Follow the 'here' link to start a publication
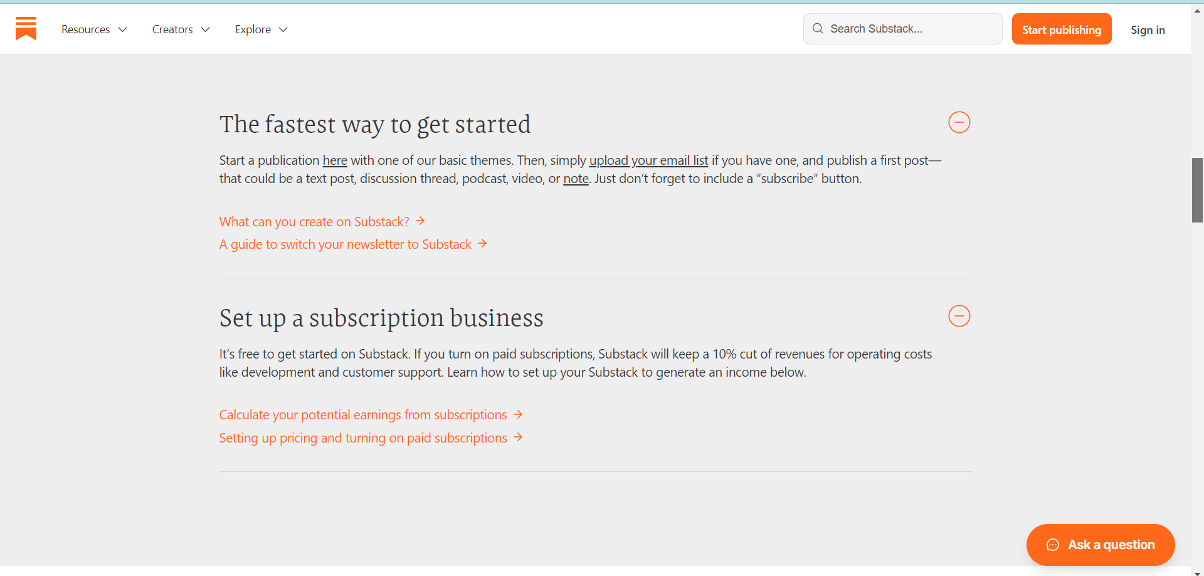Viewport: 1204px width, 576px height. click(x=335, y=160)
